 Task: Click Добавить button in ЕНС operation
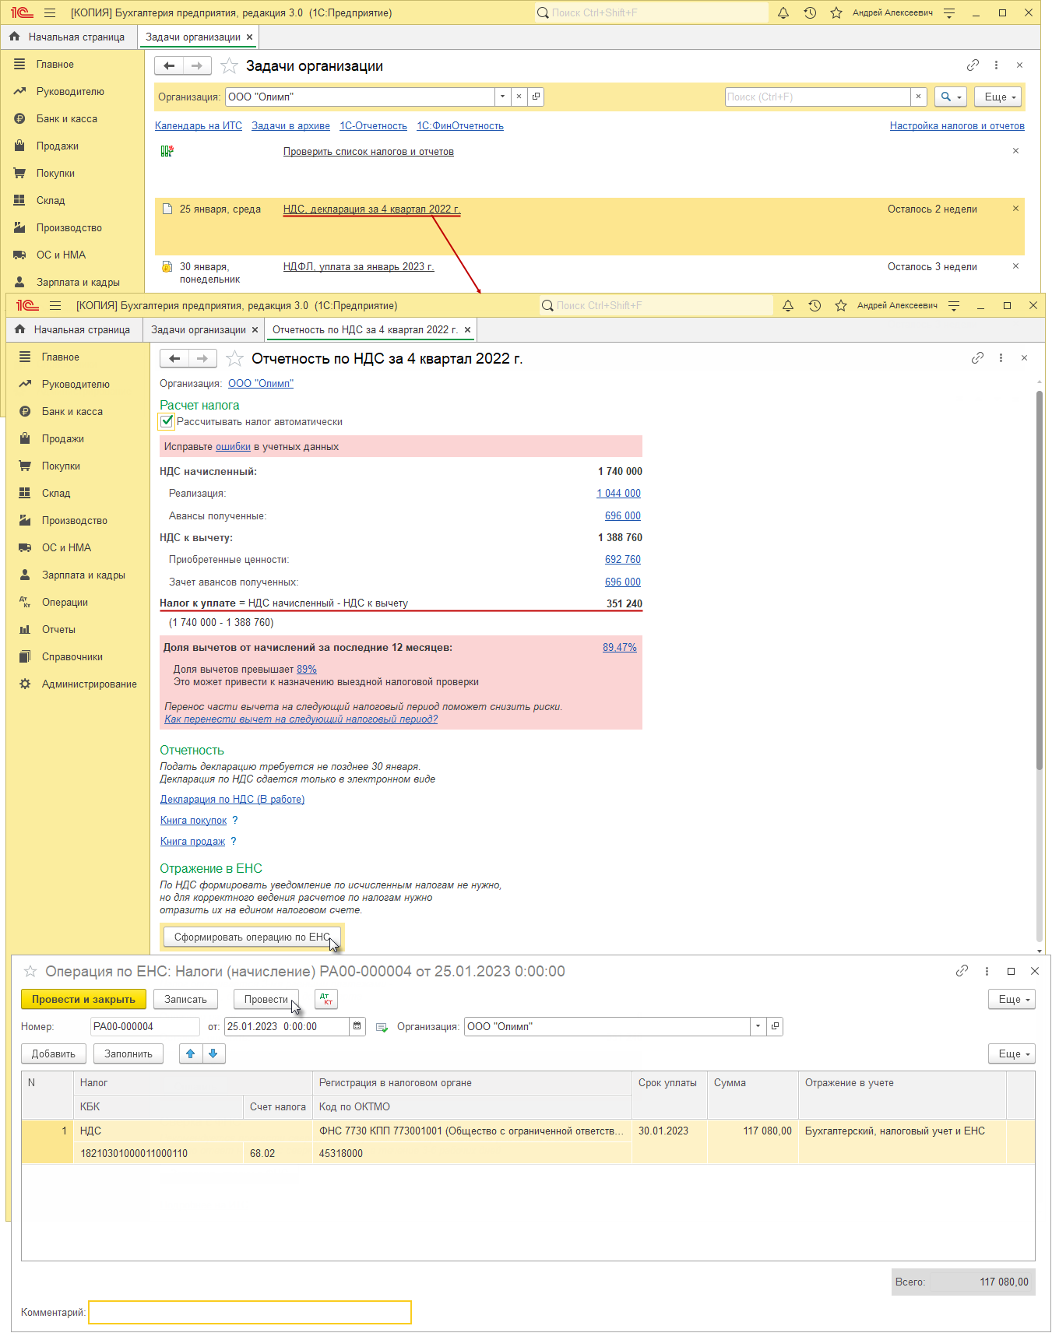(x=53, y=1053)
